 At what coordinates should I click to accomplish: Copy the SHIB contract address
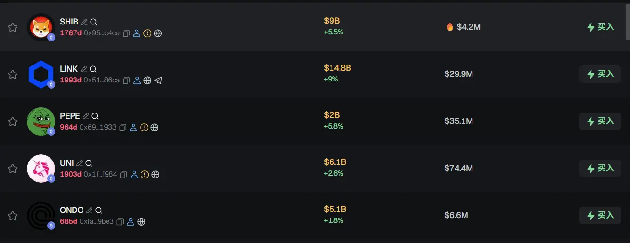click(126, 33)
